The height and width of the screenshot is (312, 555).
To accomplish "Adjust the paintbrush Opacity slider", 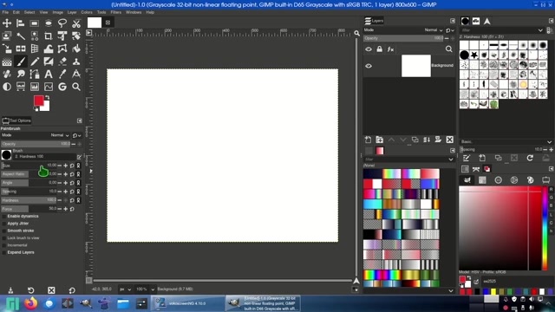I will (x=36, y=144).
